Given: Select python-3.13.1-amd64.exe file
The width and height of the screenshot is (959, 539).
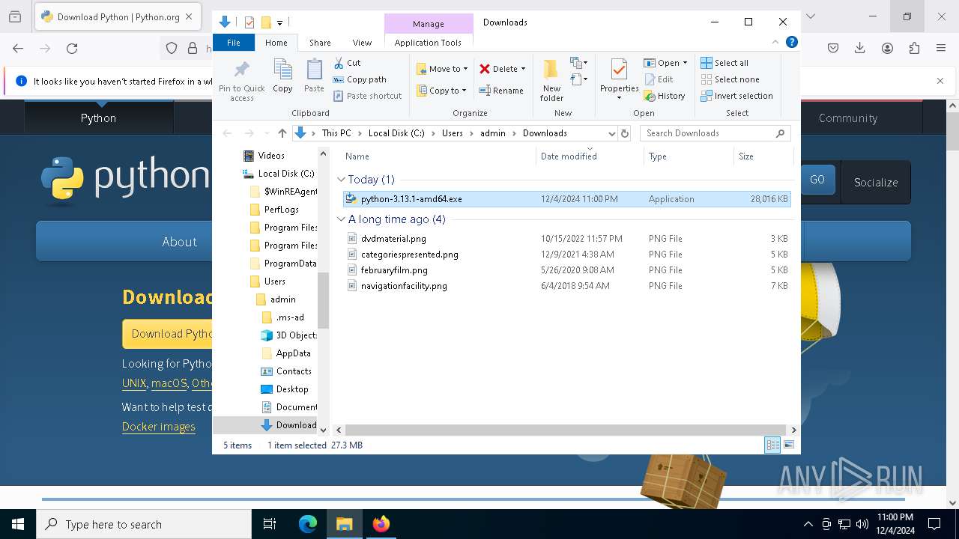Looking at the screenshot, I should (566, 199).
